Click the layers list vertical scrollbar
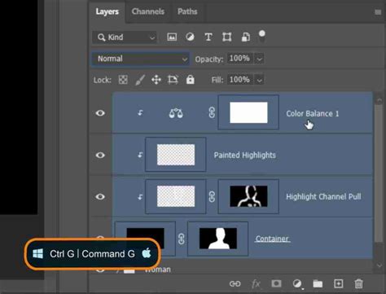The height and width of the screenshot is (294, 386). tap(379, 173)
